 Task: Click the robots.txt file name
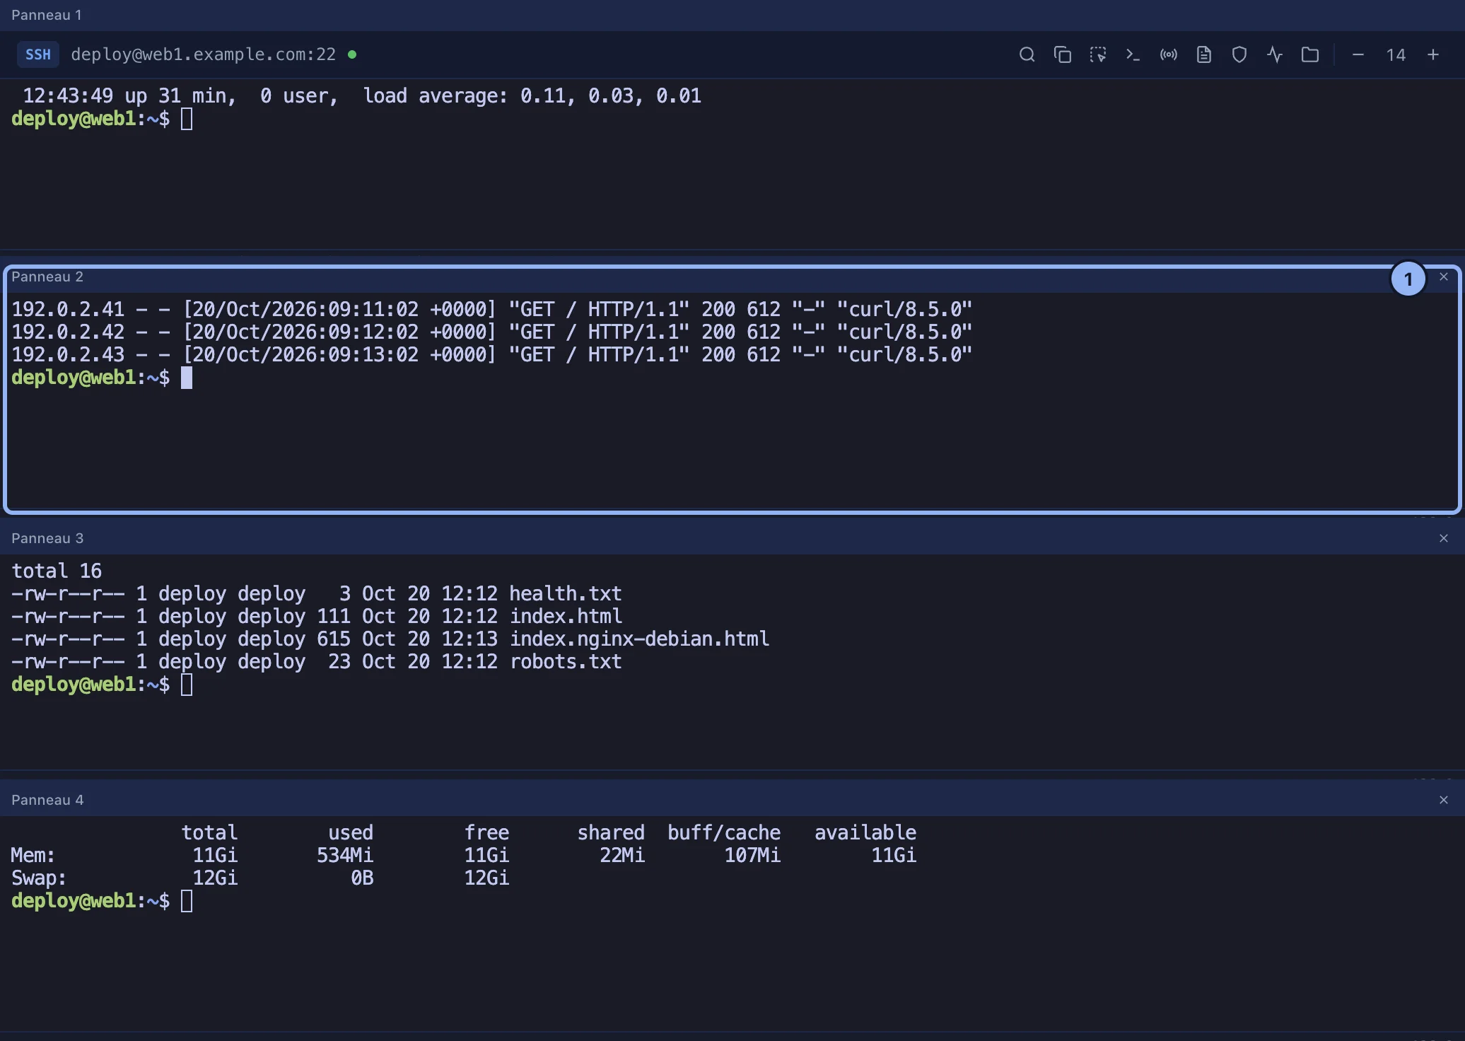(x=566, y=661)
